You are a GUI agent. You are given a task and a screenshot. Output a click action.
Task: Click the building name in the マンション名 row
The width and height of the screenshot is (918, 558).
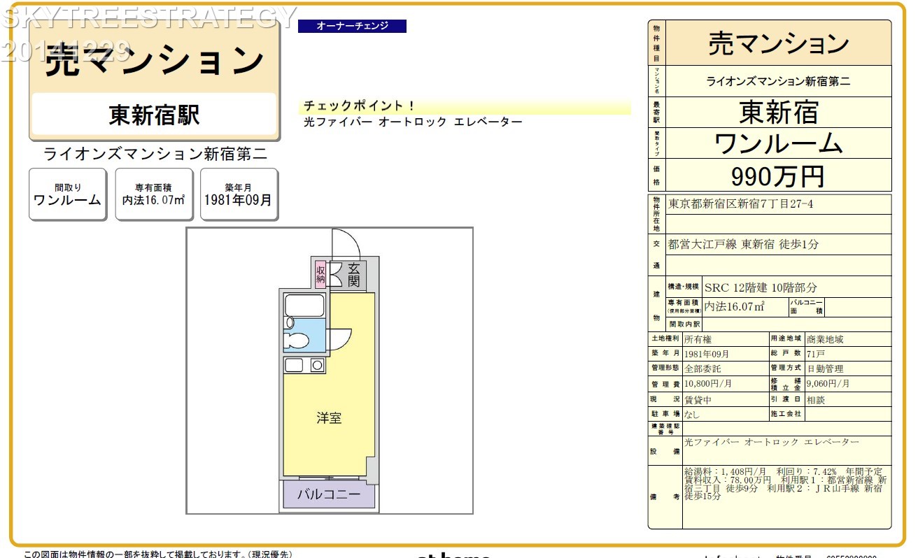coord(779,81)
